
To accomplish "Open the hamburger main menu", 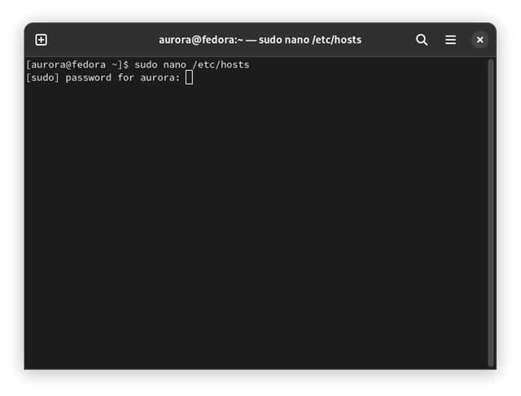I will click(450, 39).
